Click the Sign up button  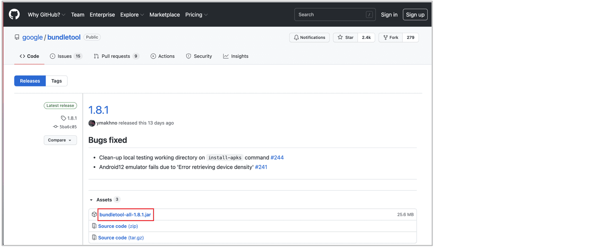tap(415, 15)
